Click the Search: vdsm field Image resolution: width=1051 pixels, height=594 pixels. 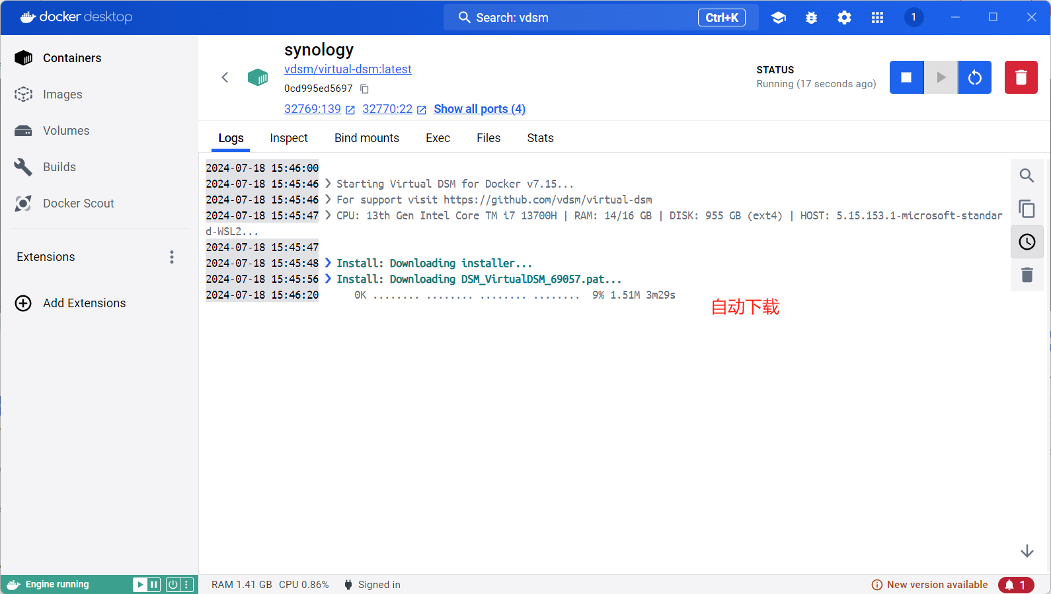coord(601,18)
